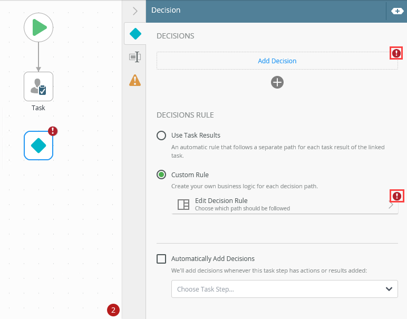Open the Errors warning triangle tab
This screenshot has width=407, height=319.
[x=135, y=80]
